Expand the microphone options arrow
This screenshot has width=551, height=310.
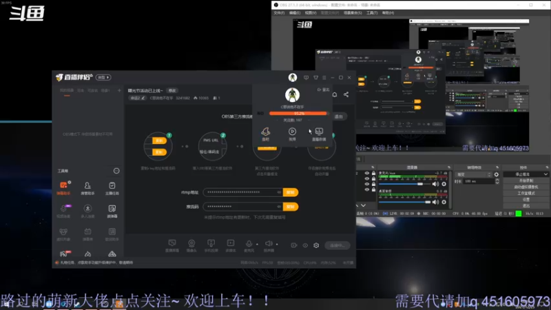(x=257, y=244)
